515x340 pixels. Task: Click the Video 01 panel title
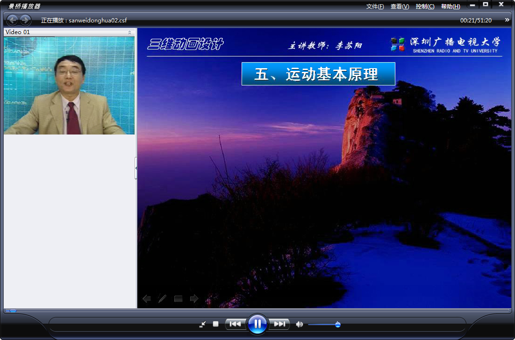tap(18, 32)
